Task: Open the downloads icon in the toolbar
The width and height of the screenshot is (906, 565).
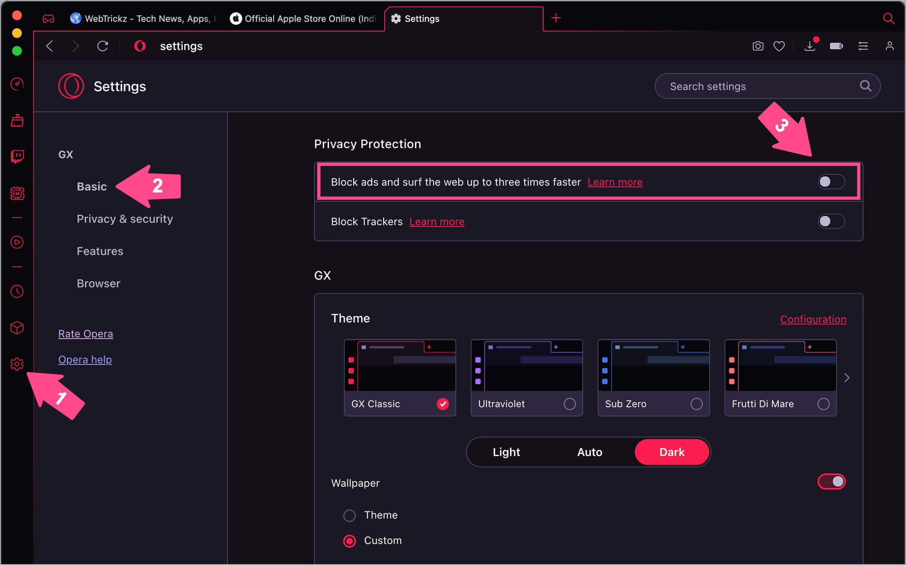Action: (x=809, y=46)
